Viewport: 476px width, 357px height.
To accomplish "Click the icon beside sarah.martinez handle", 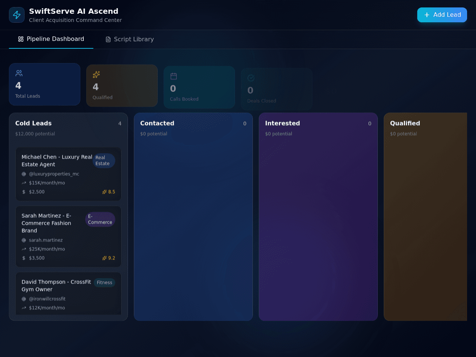I will coord(24,240).
